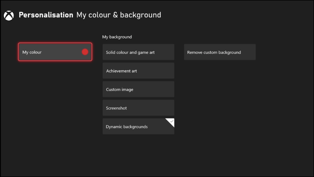Click the Dynamic backgrounds checkmark corner
This screenshot has width=314, height=177.
[x=171, y=121]
